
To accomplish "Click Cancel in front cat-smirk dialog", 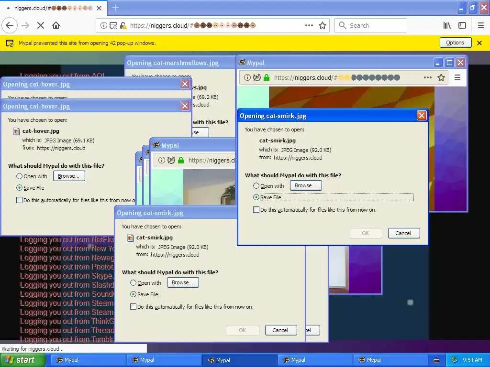I will coord(404,233).
